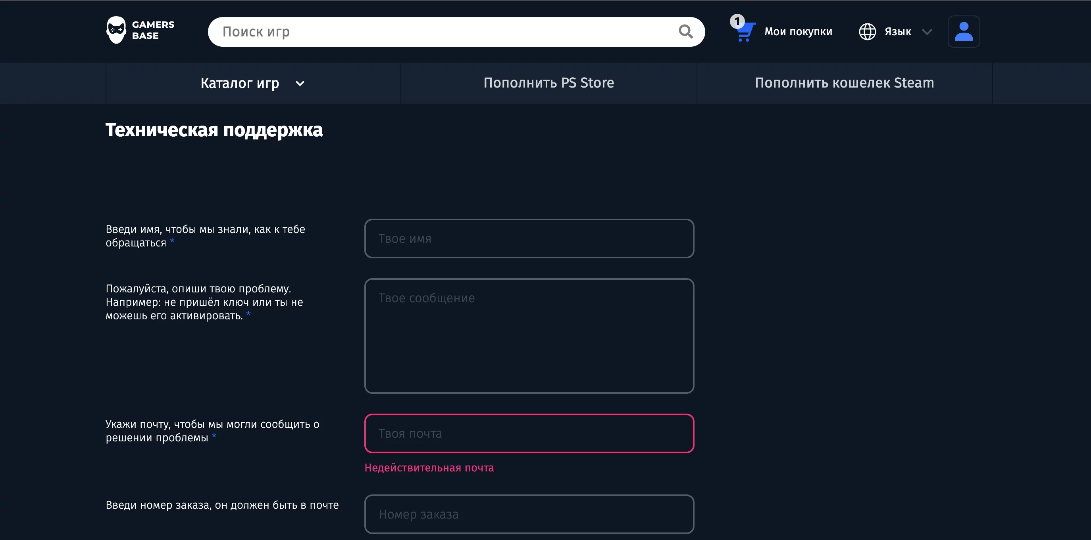Click the Gamers Base mask logo

tap(115, 30)
